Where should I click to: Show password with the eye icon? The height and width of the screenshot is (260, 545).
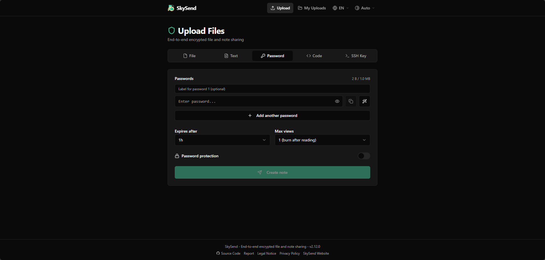click(x=337, y=101)
